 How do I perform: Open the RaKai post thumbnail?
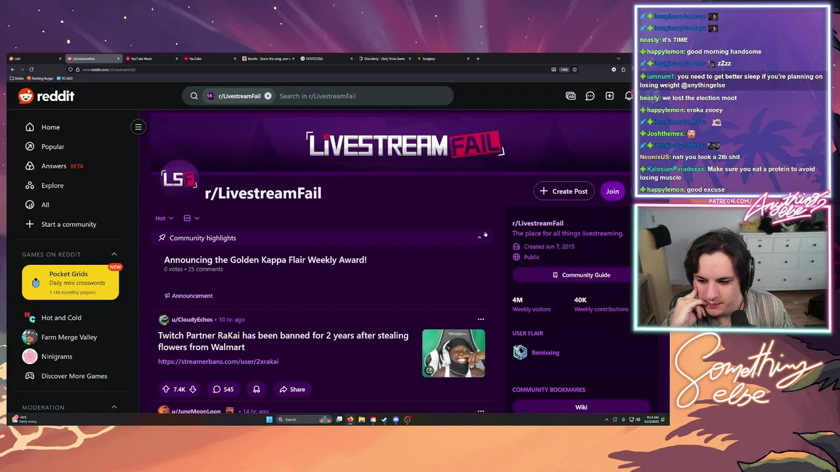click(x=453, y=353)
